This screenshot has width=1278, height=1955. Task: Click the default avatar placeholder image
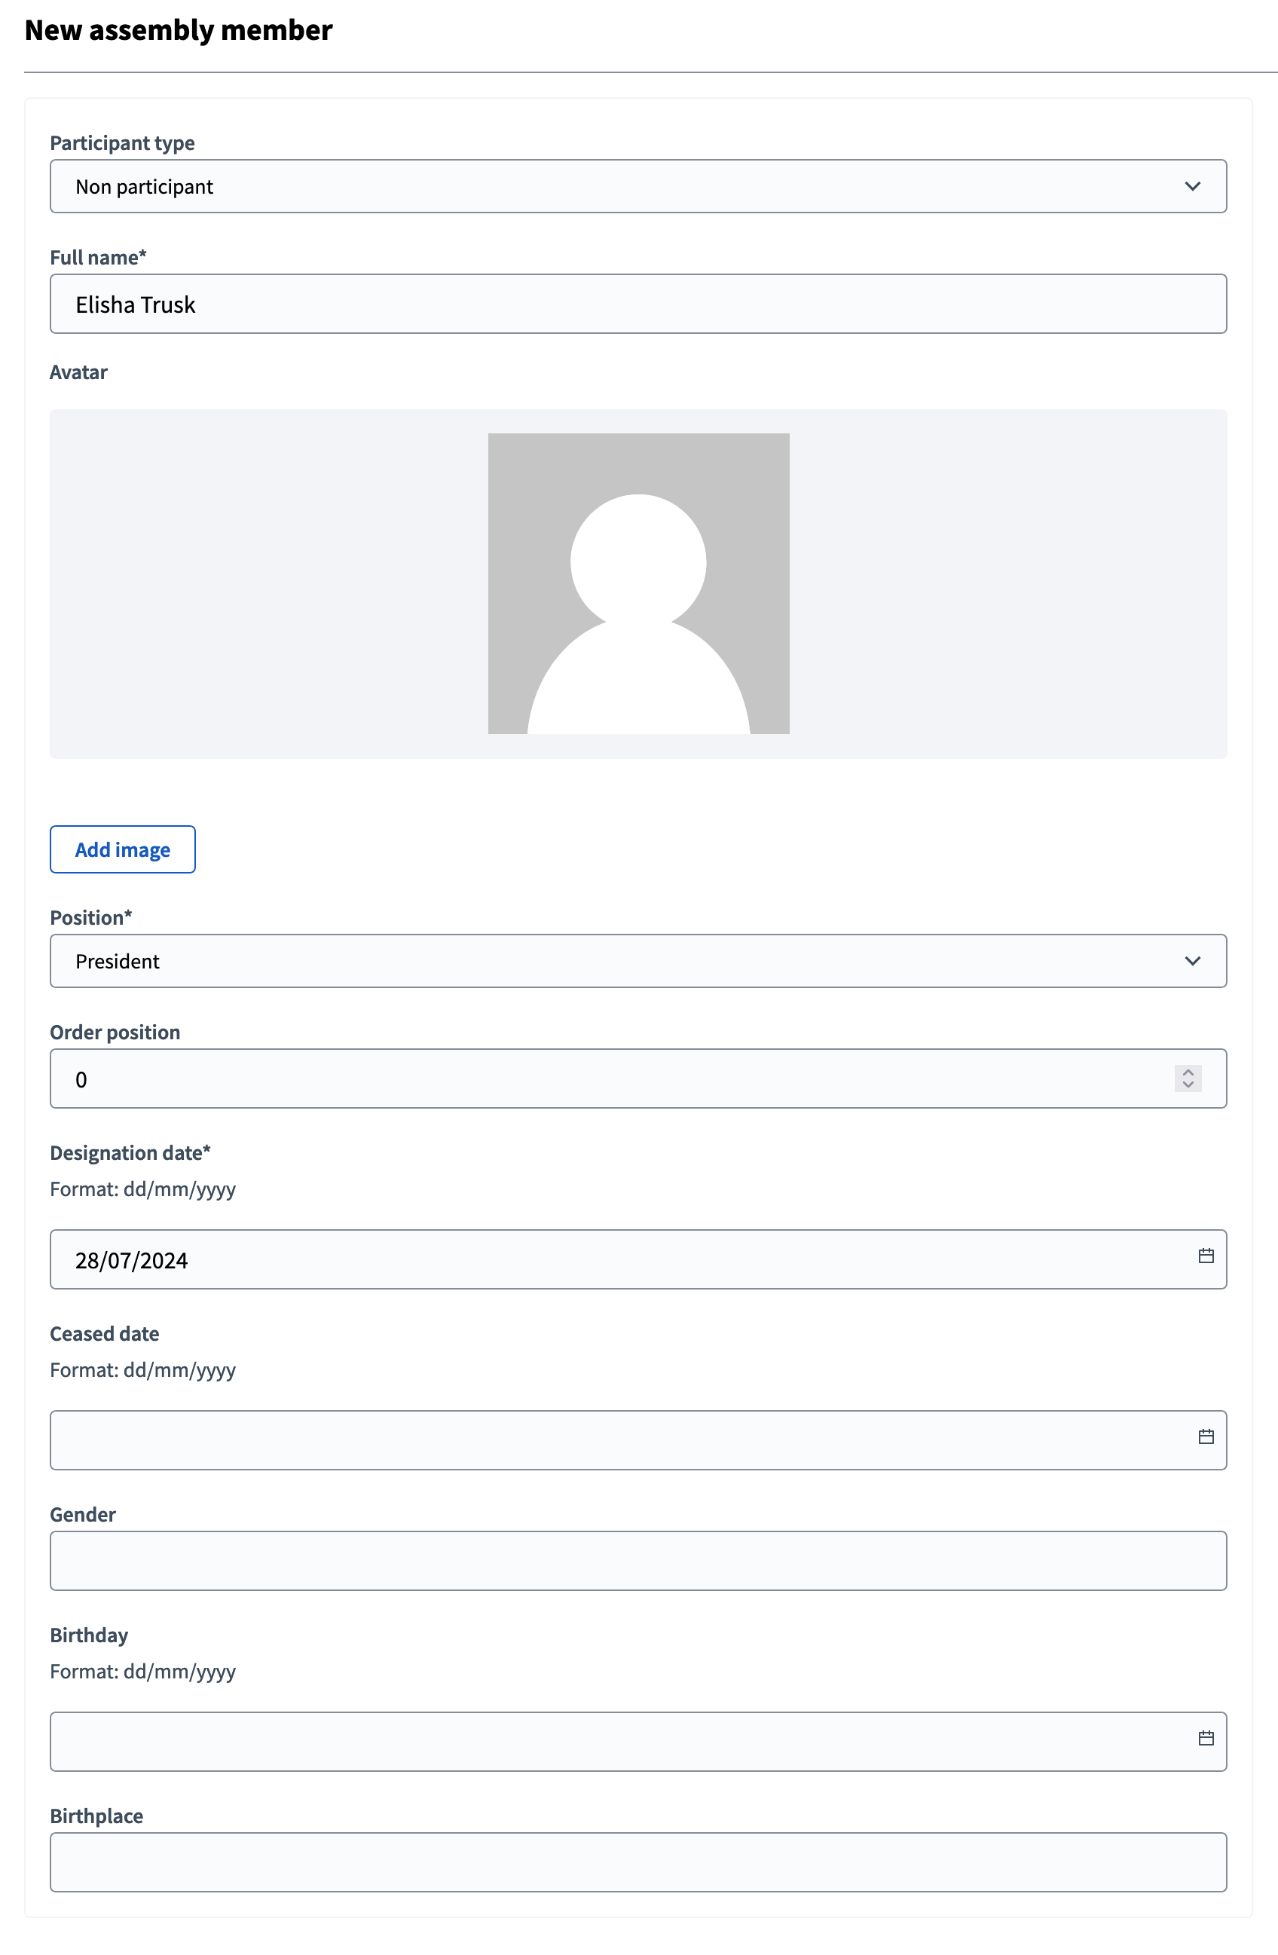click(x=638, y=583)
